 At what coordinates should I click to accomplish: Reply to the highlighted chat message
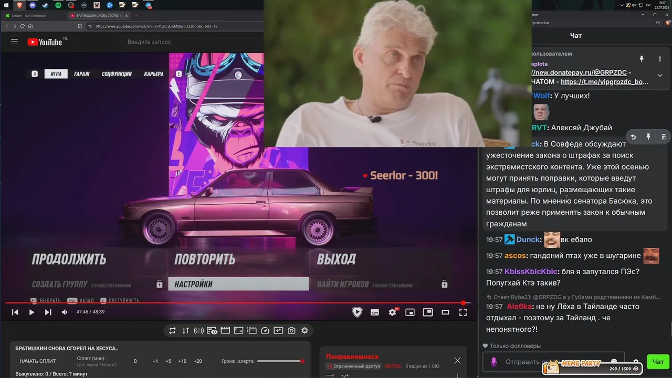[633, 136]
